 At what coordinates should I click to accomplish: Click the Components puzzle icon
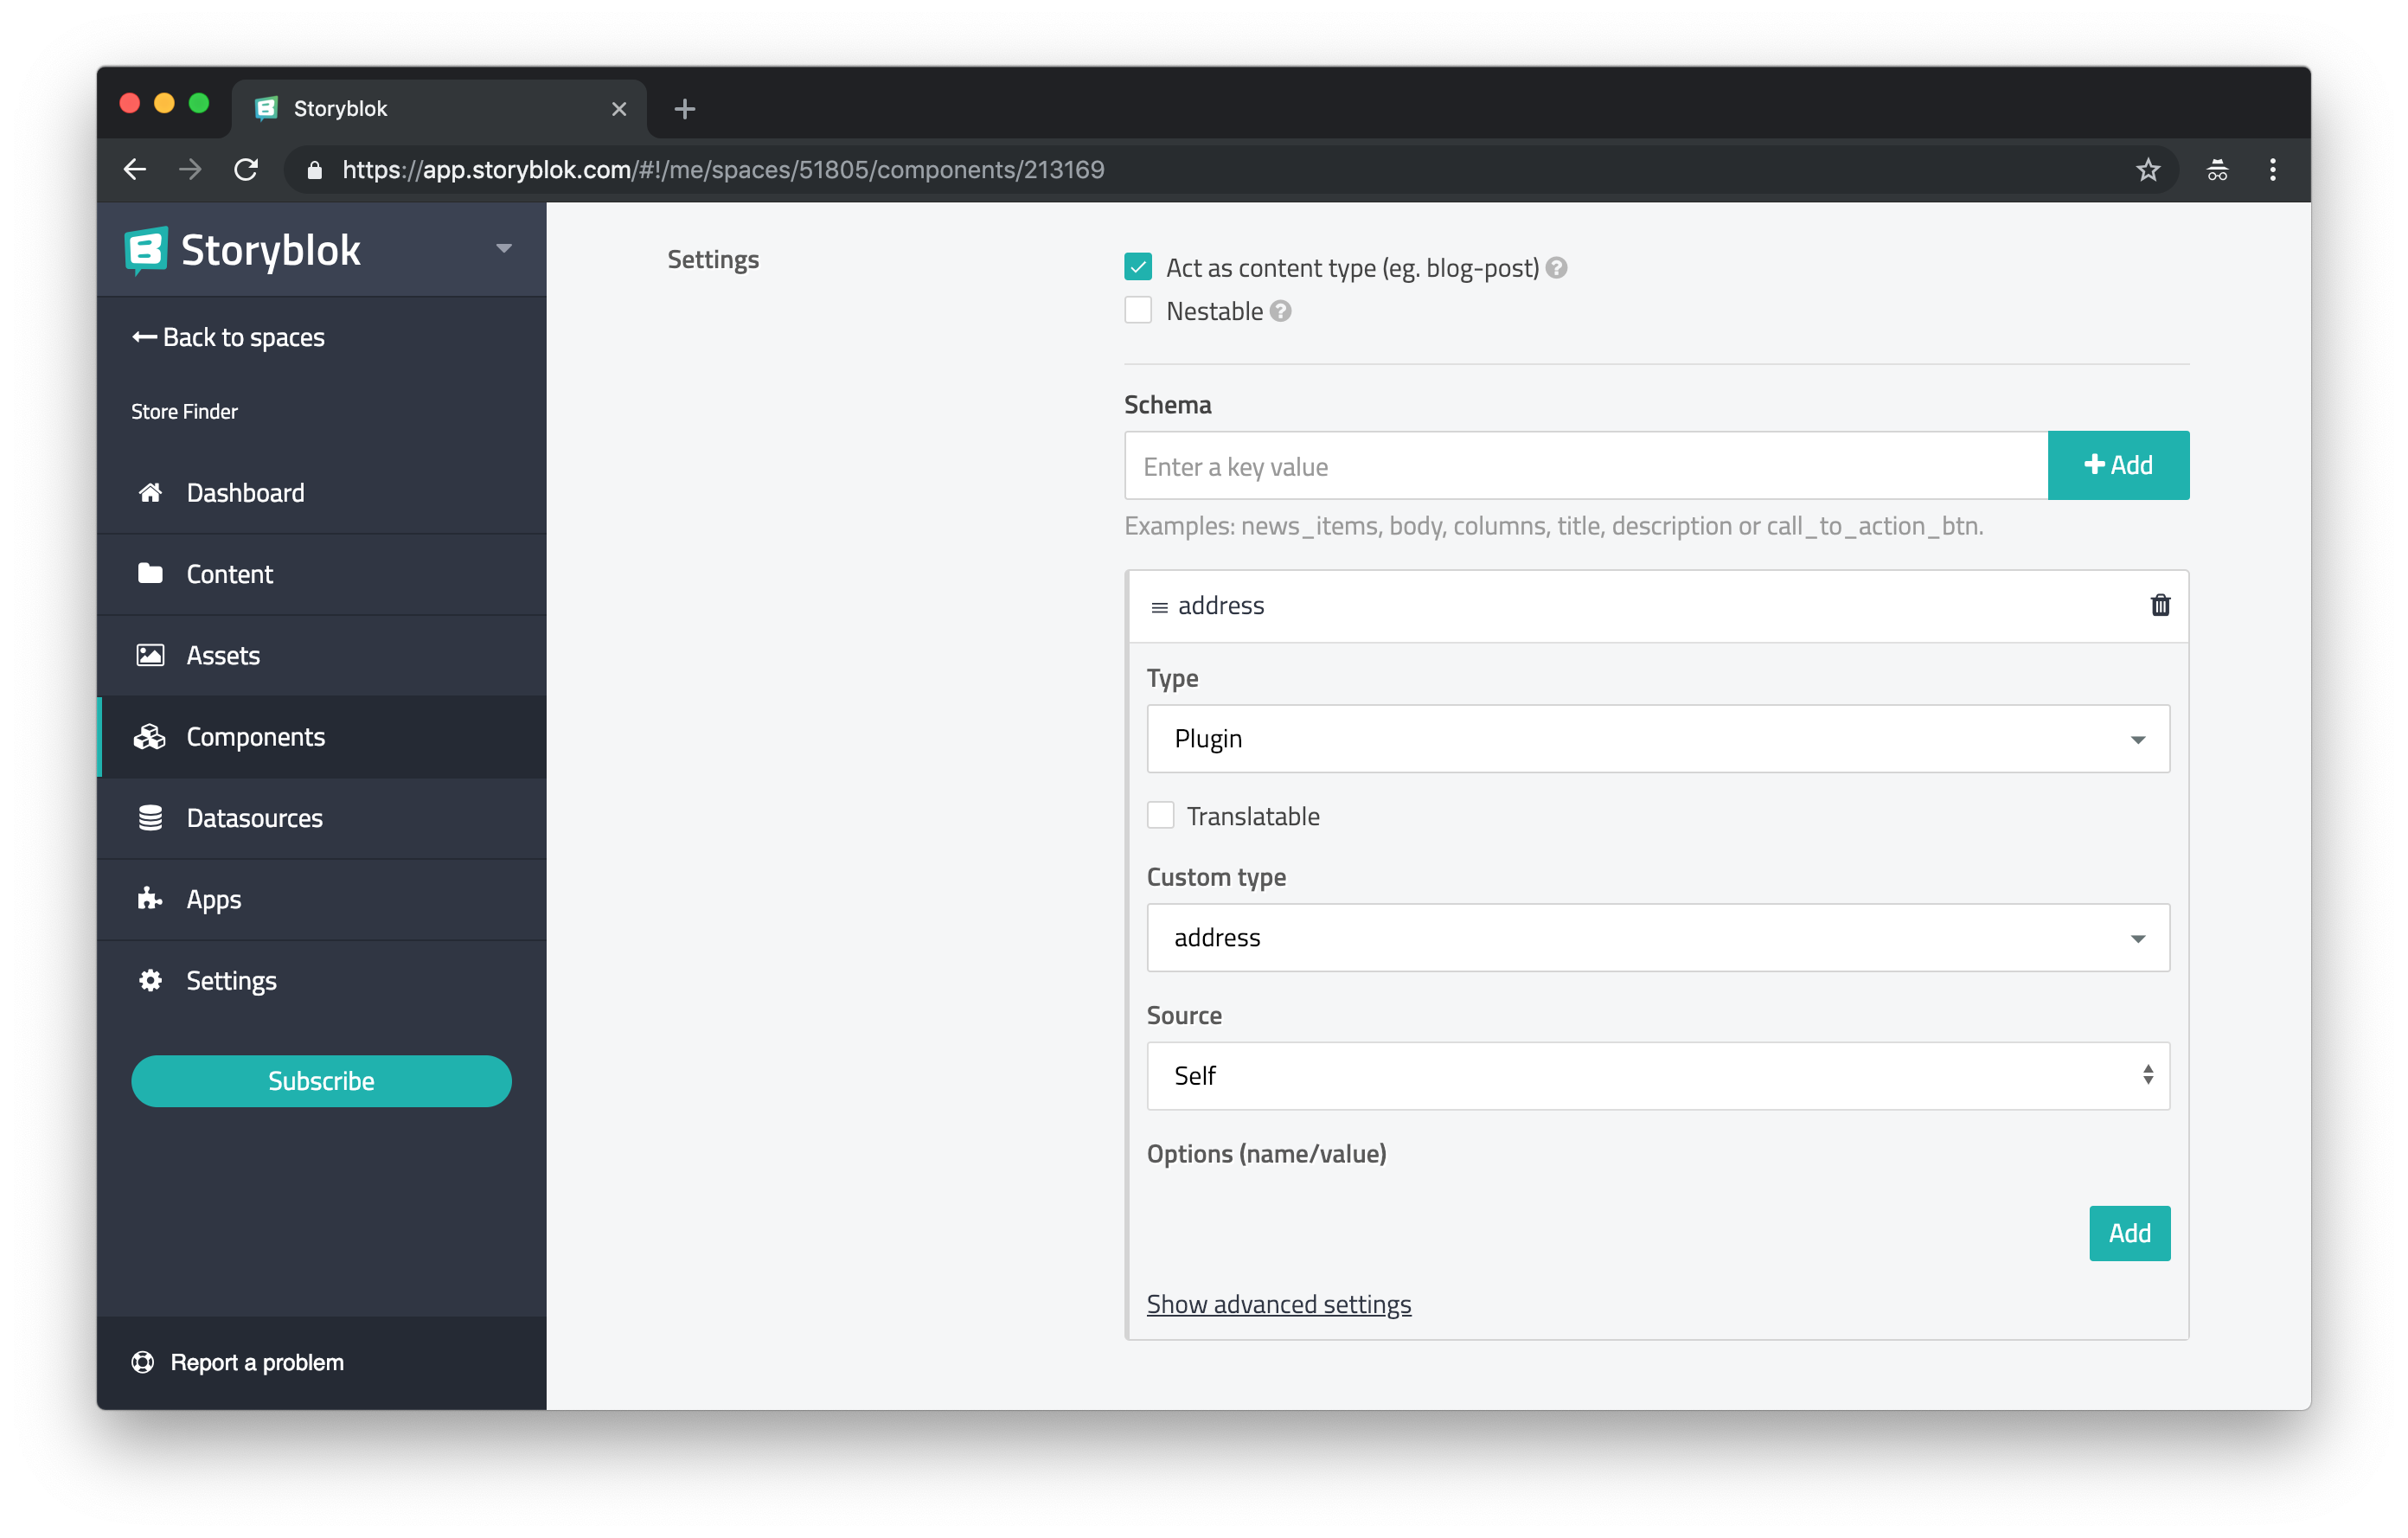pyautogui.click(x=151, y=735)
